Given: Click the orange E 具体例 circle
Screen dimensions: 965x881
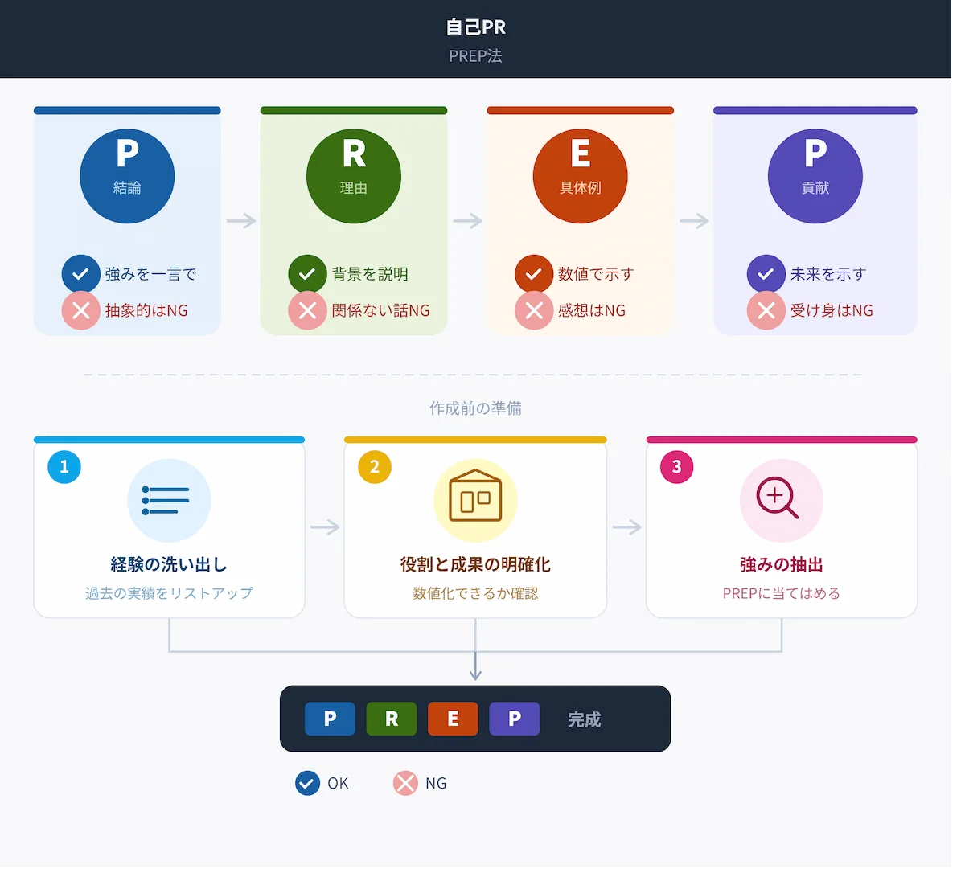Looking at the screenshot, I should pos(581,176).
